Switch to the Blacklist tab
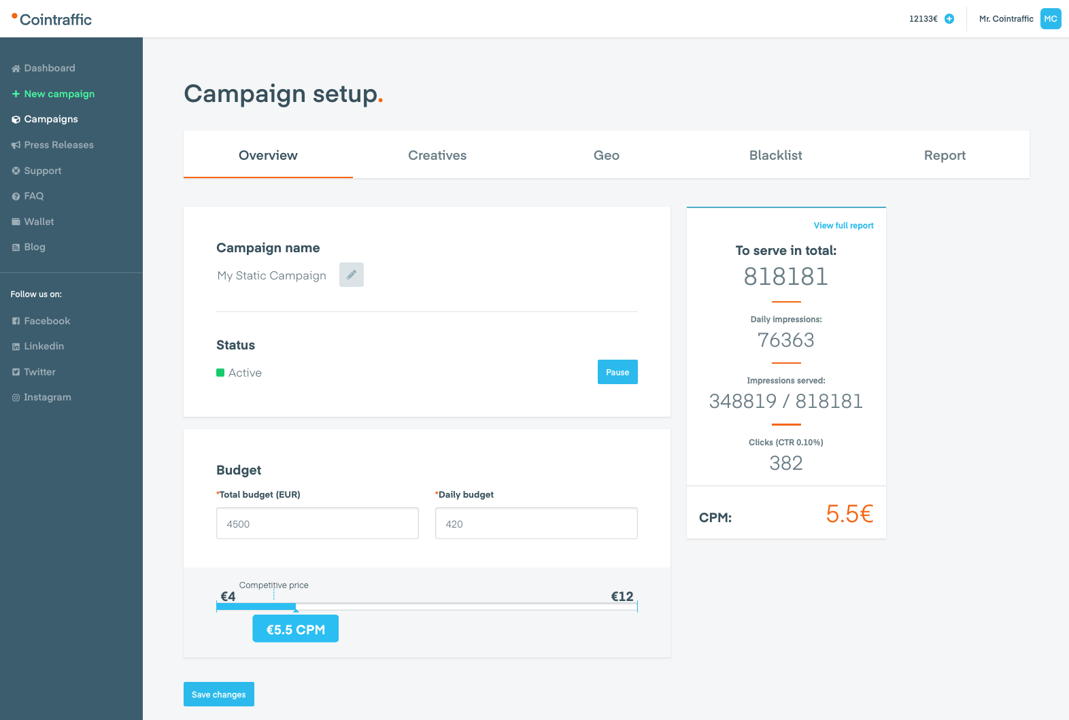This screenshot has width=1069, height=720. 776,155
